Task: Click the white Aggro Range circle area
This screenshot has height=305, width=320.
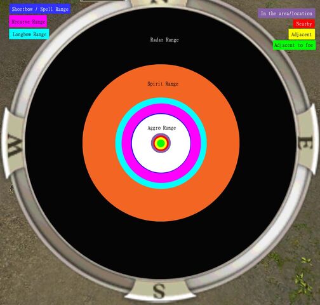Action: click(161, 161)
